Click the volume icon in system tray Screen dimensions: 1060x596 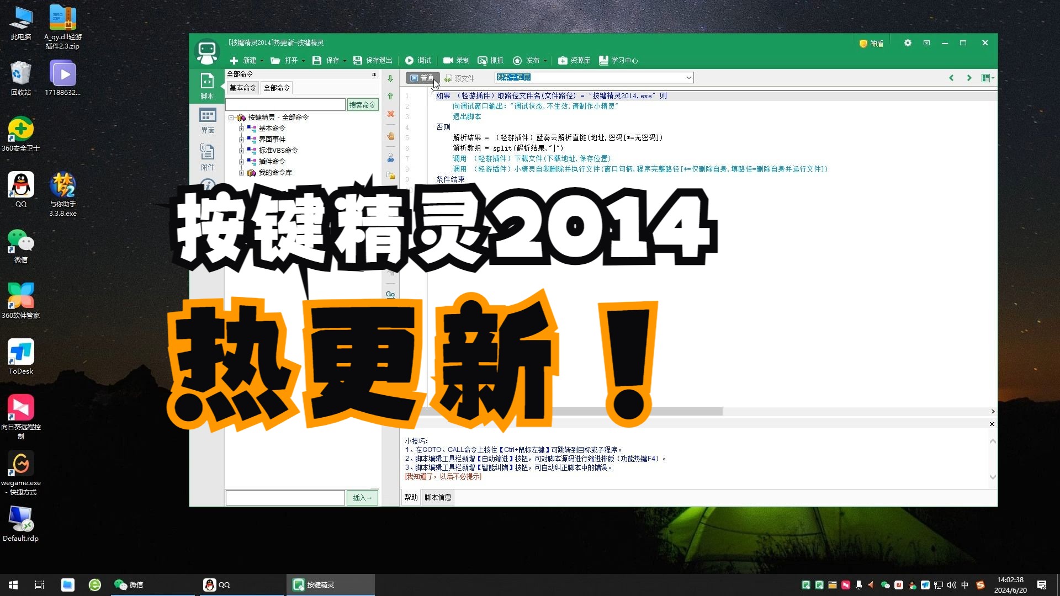coord(951,585)
